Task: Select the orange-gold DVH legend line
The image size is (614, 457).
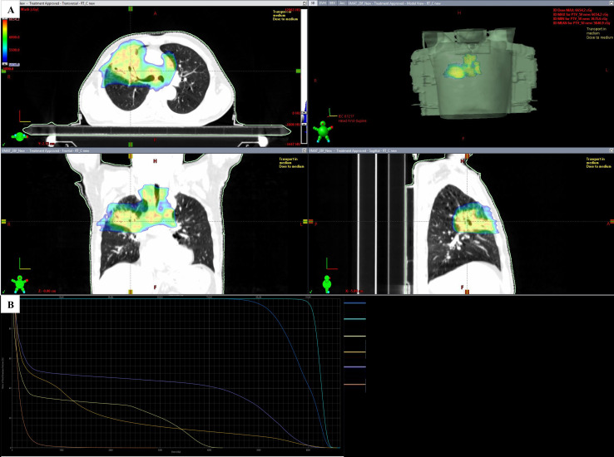Action: pyautogui.click(x=354, y=352)
